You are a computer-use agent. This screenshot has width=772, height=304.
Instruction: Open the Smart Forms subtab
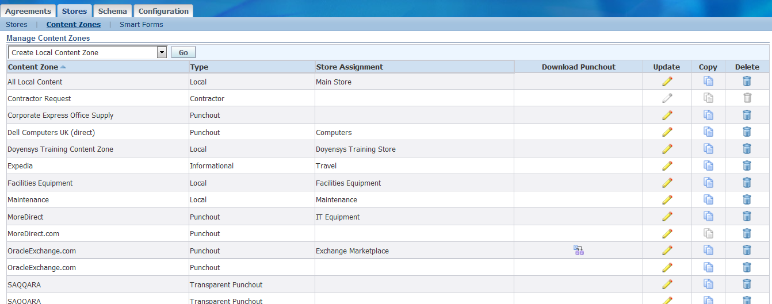click(x=142, y=25)
